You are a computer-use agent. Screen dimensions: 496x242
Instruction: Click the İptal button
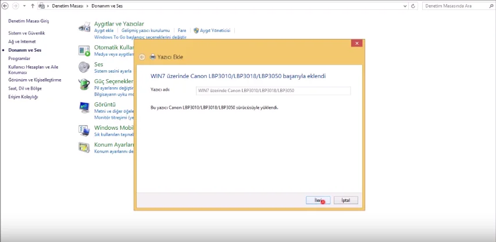click(346, 200)
